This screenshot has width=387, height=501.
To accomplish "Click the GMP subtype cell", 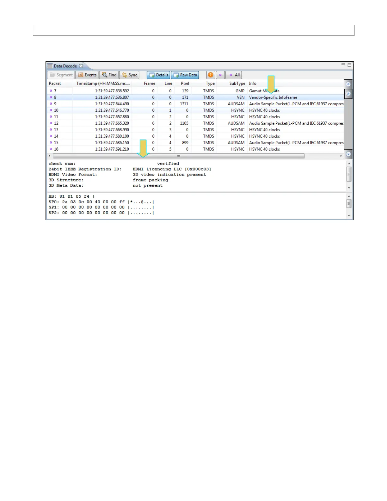I will tap(240, 91).
